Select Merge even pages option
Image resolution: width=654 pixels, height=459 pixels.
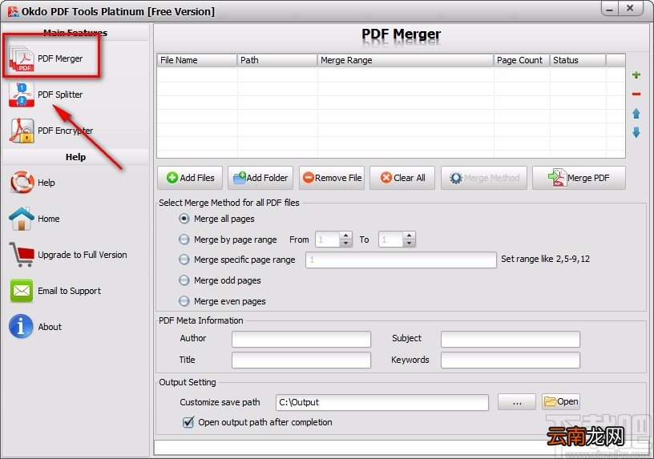(x=184, y=301)
